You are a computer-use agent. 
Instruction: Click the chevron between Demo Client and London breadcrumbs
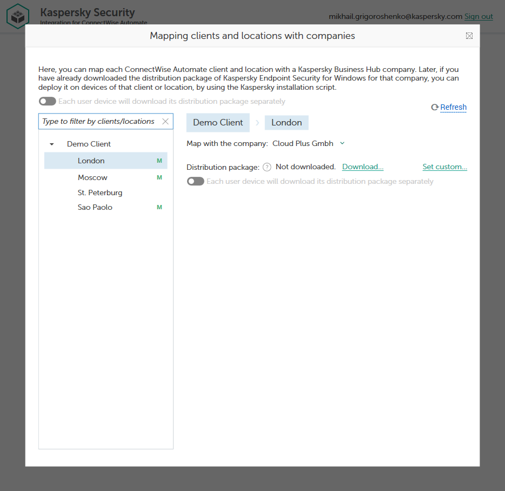pyautogui.click(x=256, y=123)
